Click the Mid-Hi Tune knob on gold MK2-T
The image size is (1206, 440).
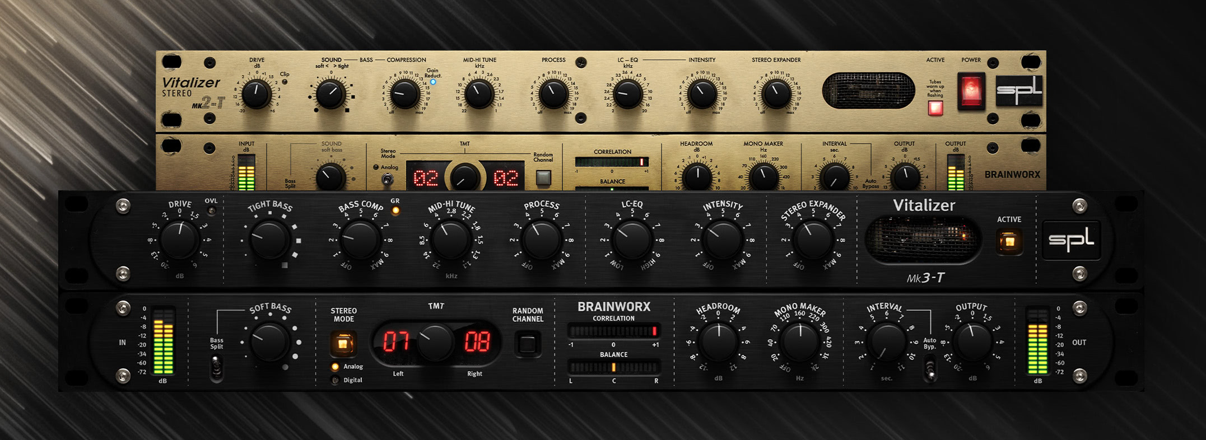(x=479, y=93)
